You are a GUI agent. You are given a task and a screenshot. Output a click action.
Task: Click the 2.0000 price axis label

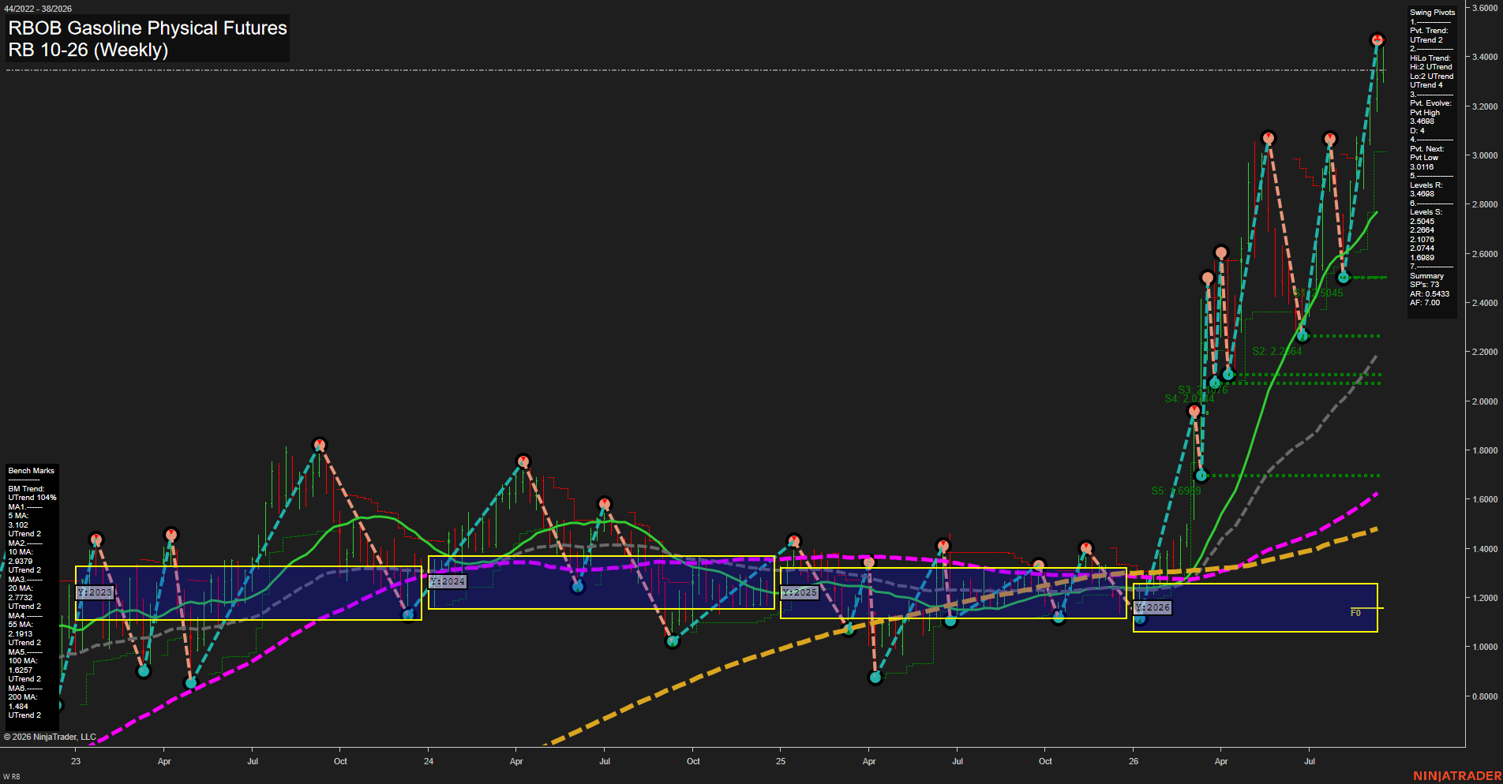1485,401
